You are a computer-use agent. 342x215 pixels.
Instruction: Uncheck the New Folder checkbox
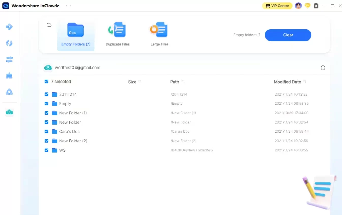(46, 122)
